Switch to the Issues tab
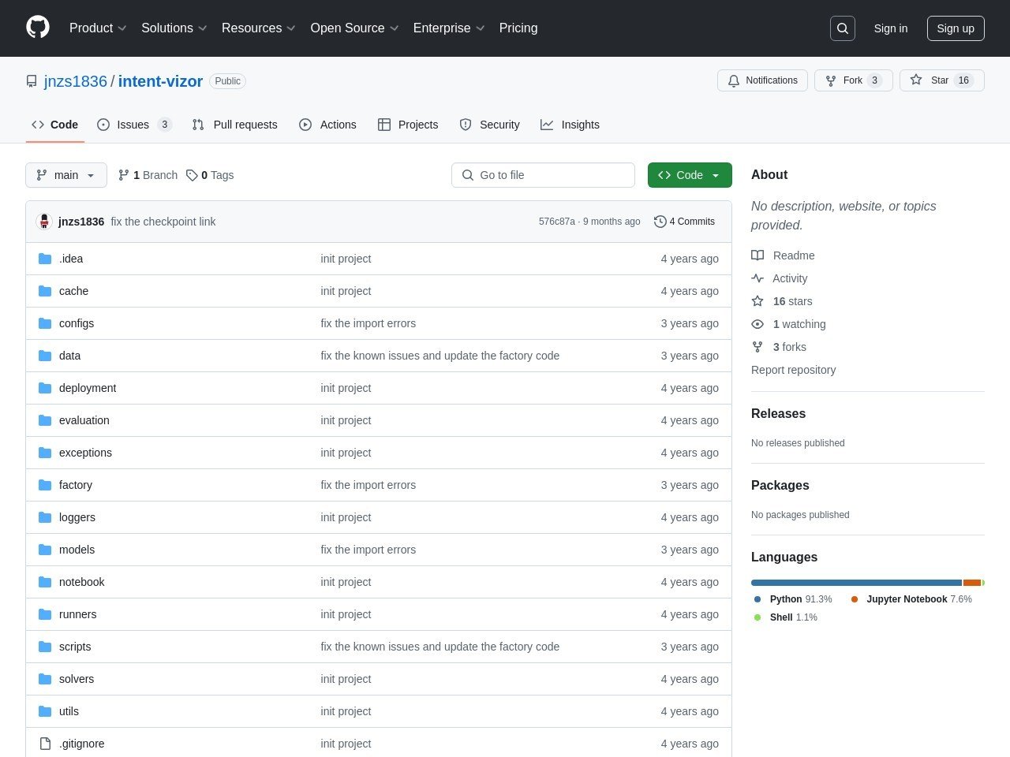Screen dimensions: 1010x757 134,125
